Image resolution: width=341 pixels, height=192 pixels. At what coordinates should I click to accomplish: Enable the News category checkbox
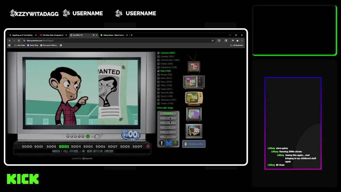coord(158,82)
